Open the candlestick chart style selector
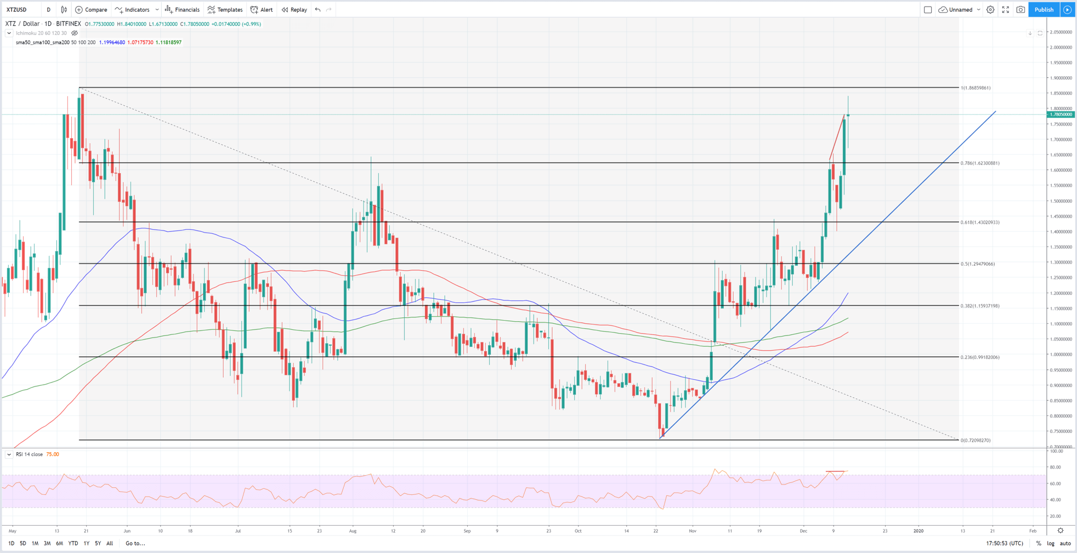This screenshot has height=553, width=1077. pos(64,9)
